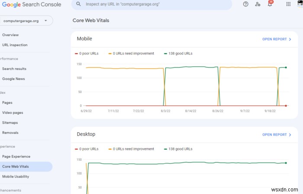Image resolution: width=303 pixels, height=194 pixels.
Task: Click Mobile chart 138 good URLs legend
Action: [178, 54]
